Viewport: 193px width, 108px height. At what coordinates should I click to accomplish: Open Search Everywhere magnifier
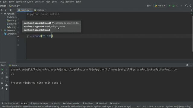click(186, 6)
